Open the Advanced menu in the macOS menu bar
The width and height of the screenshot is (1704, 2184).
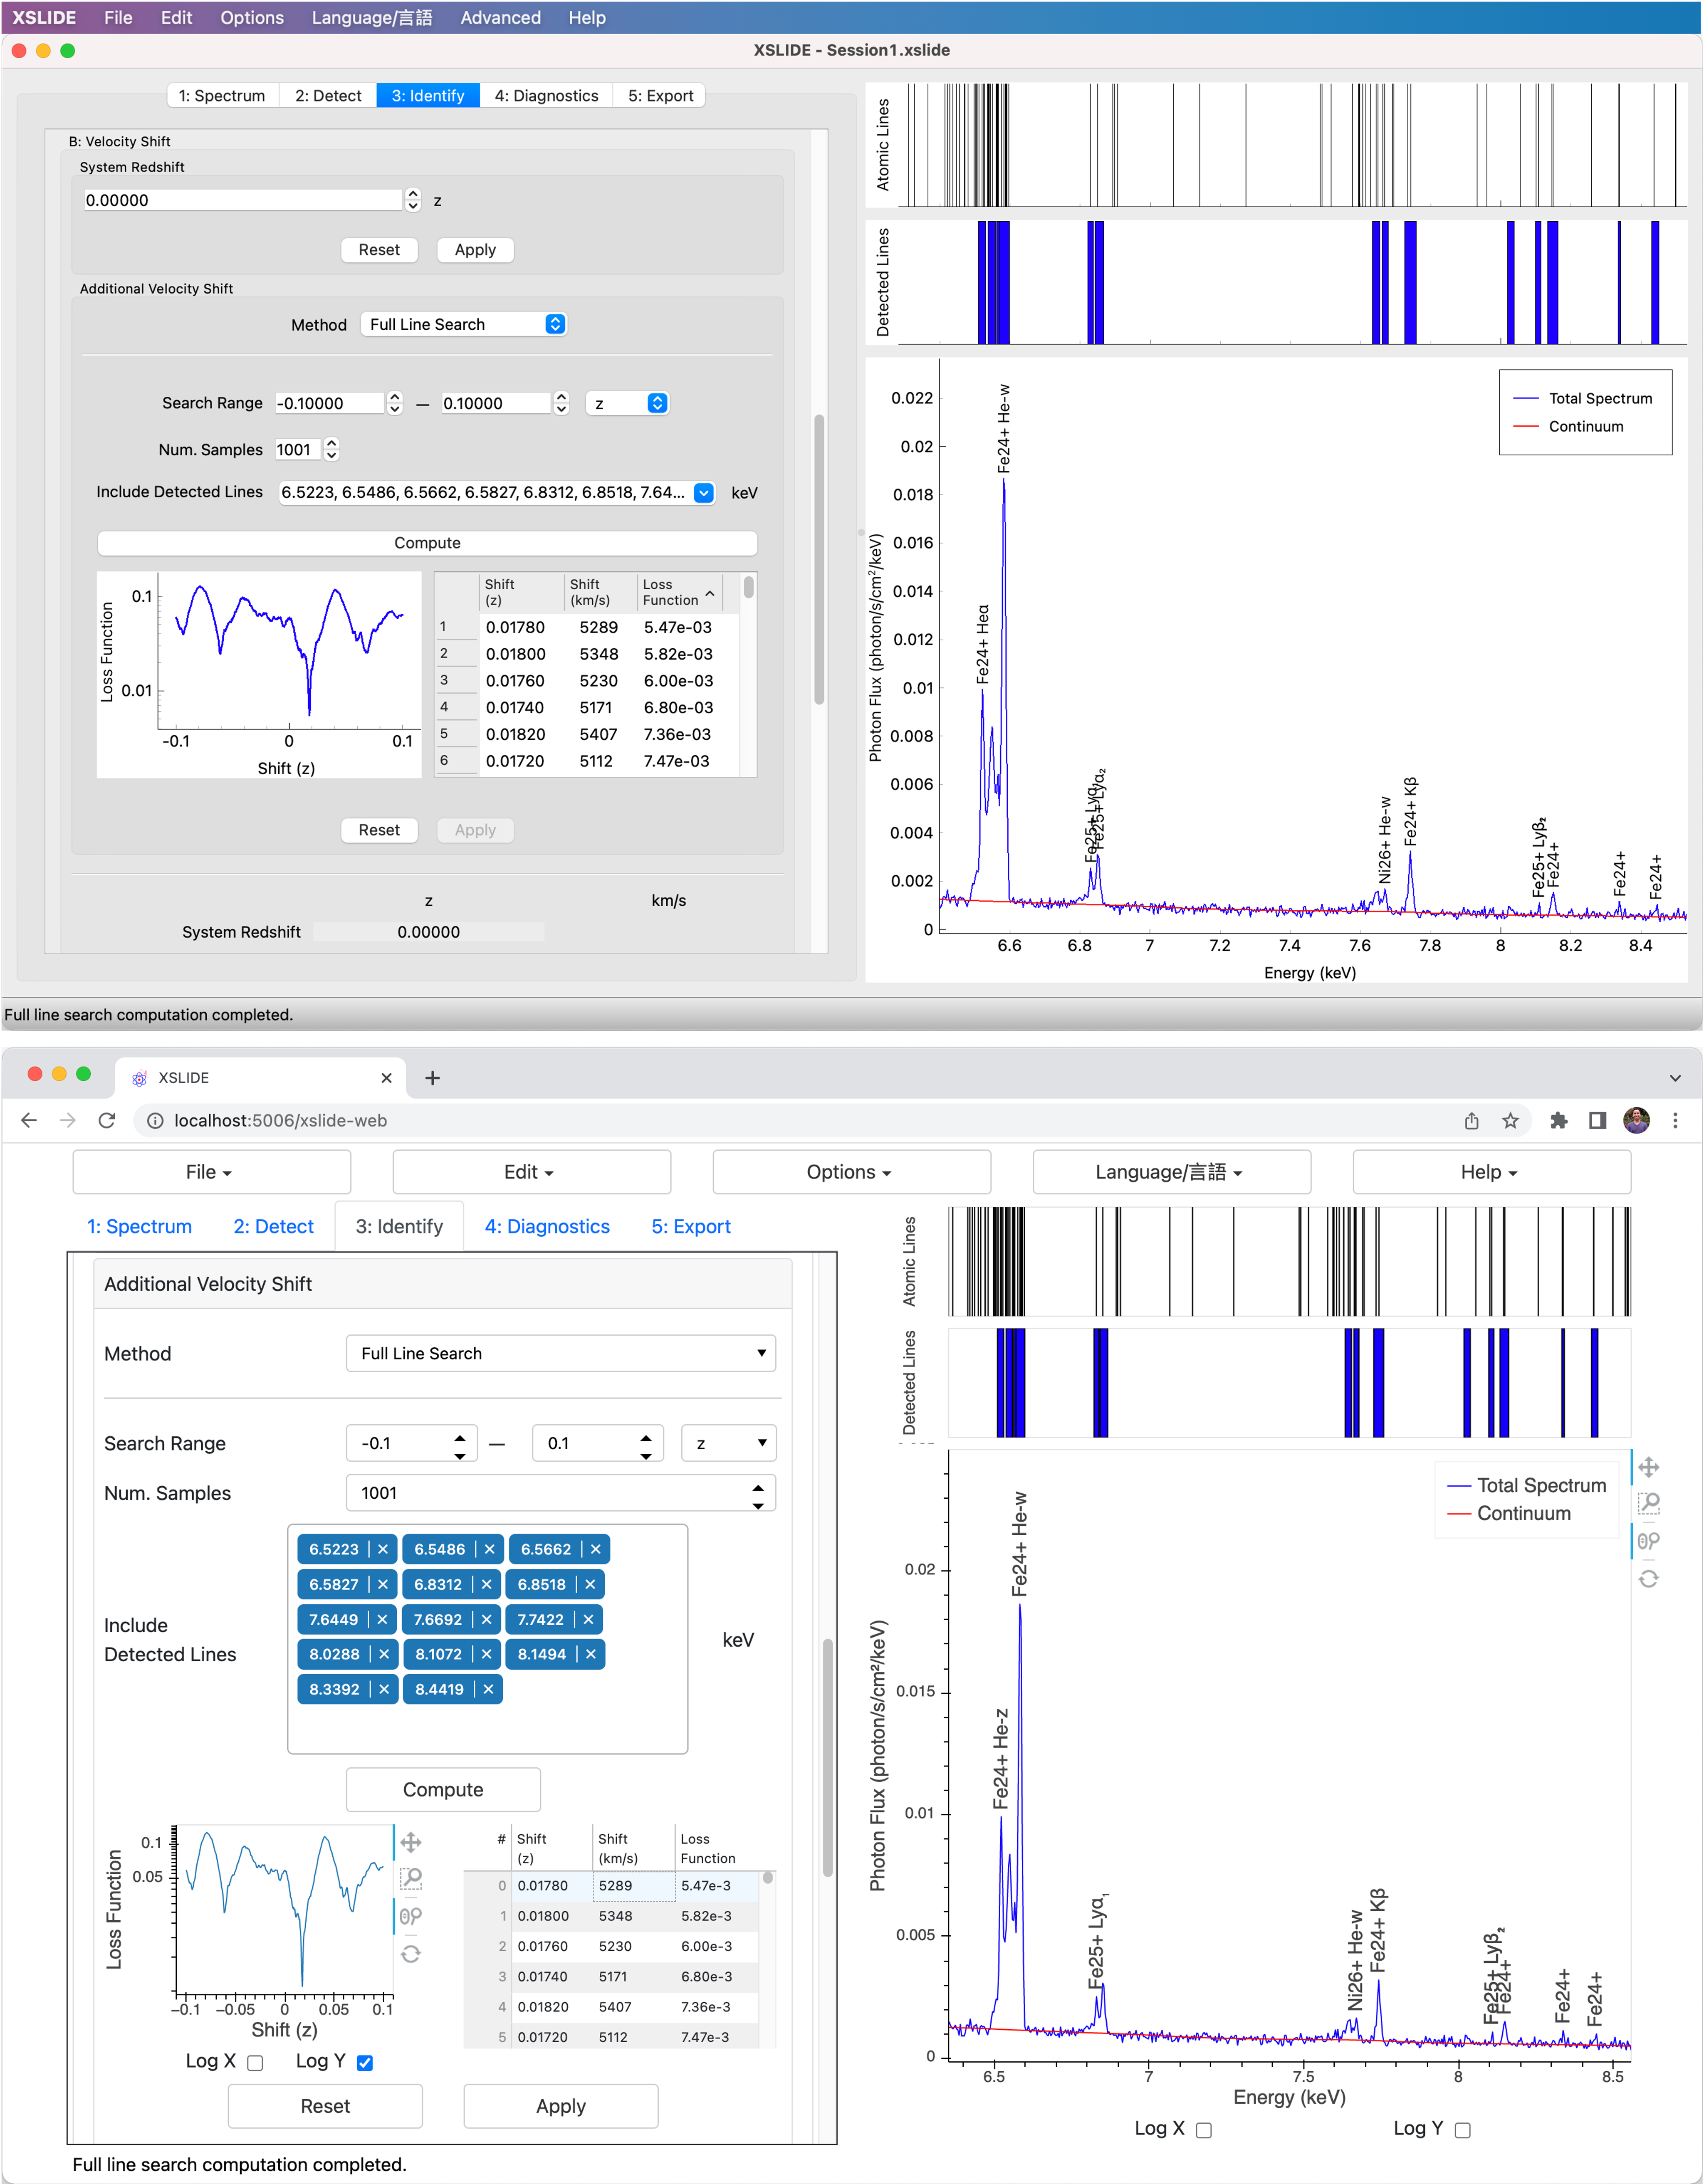pos(500,17)
